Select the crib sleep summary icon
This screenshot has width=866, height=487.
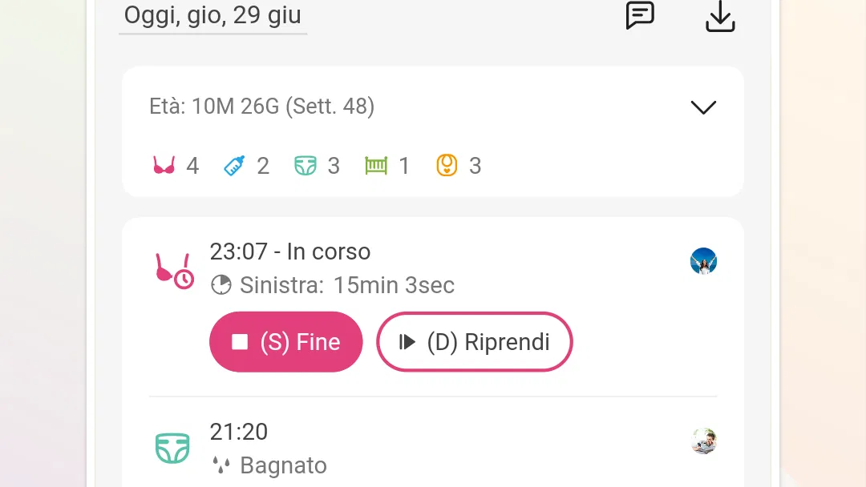tap(376, 166)
